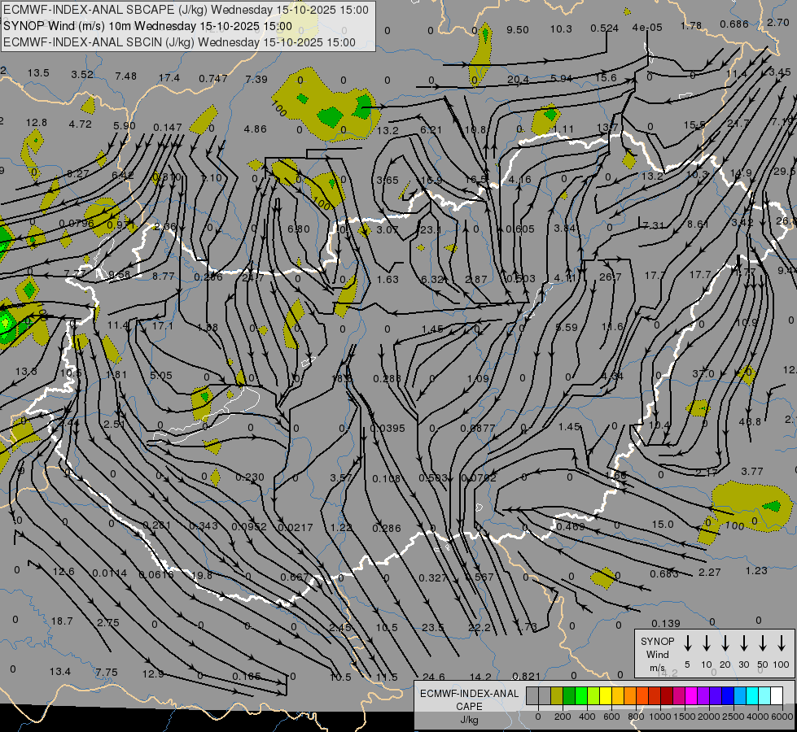The image size is (797, 732).
Task: Click the white swatch on the CAPE scale
Action: pyautogui.click(x=777, y=695)
